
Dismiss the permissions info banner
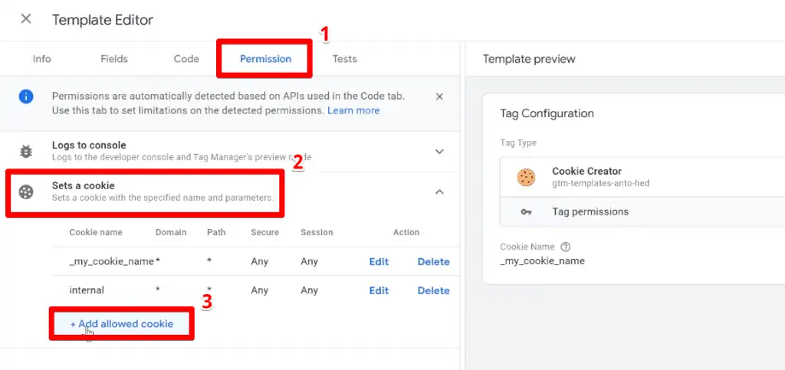click(x=439, y=97)
